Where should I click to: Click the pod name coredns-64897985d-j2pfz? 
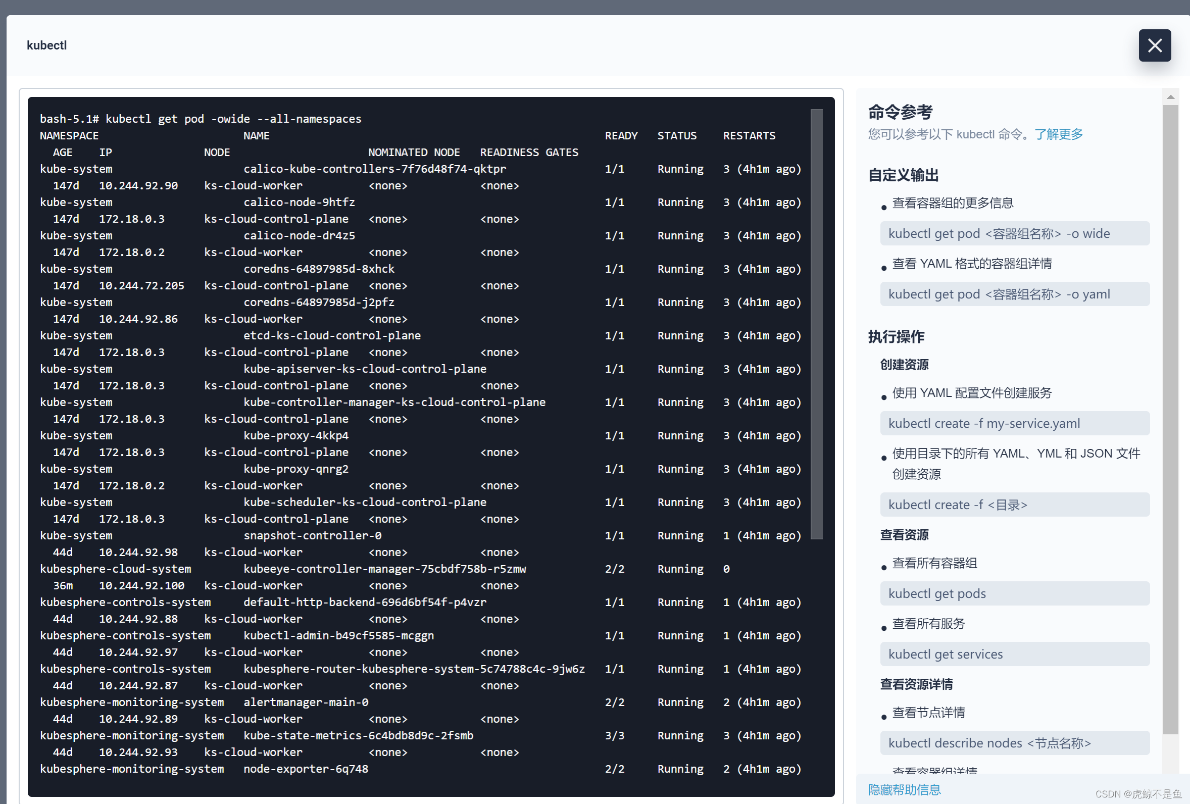coord(319,302)
